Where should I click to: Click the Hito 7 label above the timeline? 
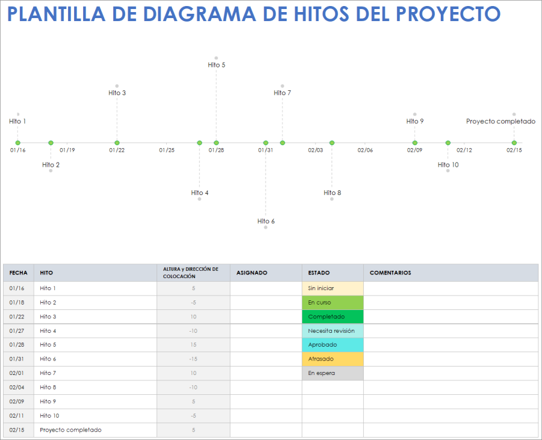(x=282, y=92)
